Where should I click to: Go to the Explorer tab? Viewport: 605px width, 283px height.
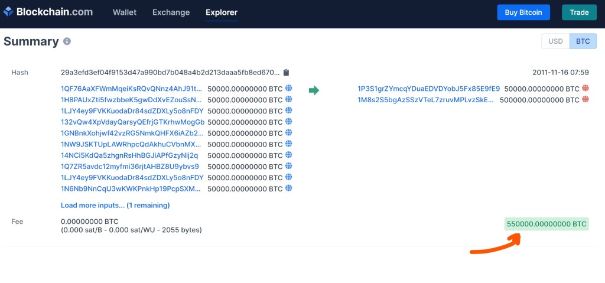(x=222, y=12)
